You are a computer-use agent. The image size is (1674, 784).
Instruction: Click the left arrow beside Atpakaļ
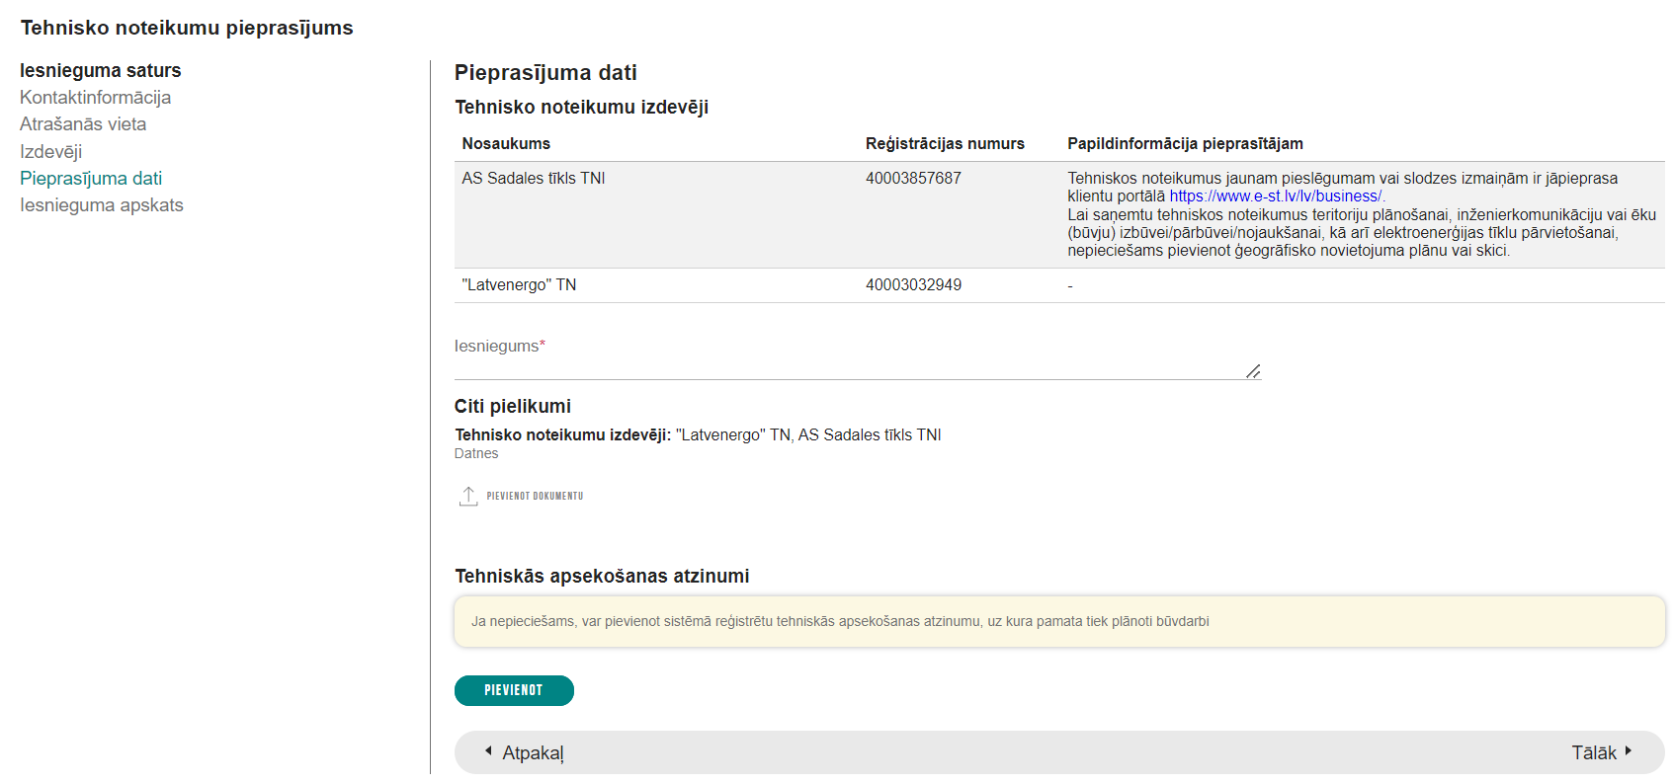[488, 751]
